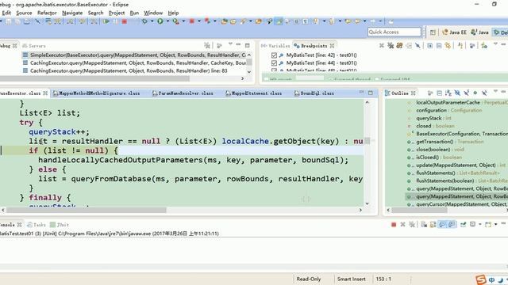The image size is (508, 285).
Task: Open the Breakpoints view menu chevron
Action: pos(495,44)
